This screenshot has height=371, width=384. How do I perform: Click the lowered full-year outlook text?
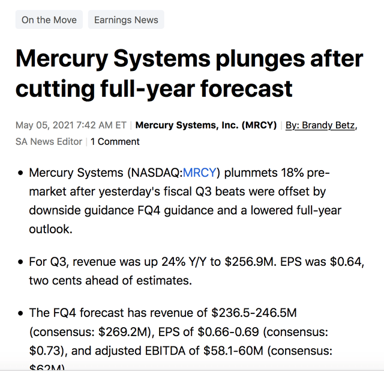tap(185, 219)
